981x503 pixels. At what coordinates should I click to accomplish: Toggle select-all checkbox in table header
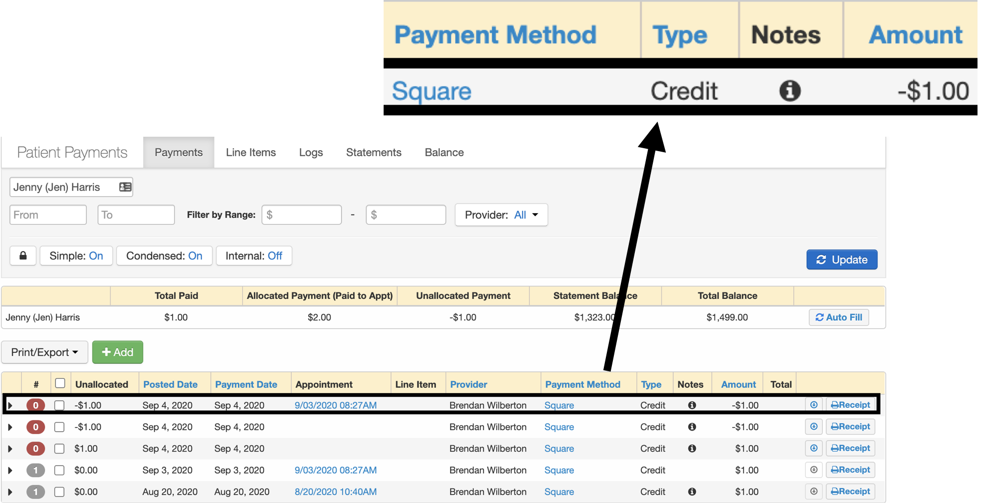point(60,383)
